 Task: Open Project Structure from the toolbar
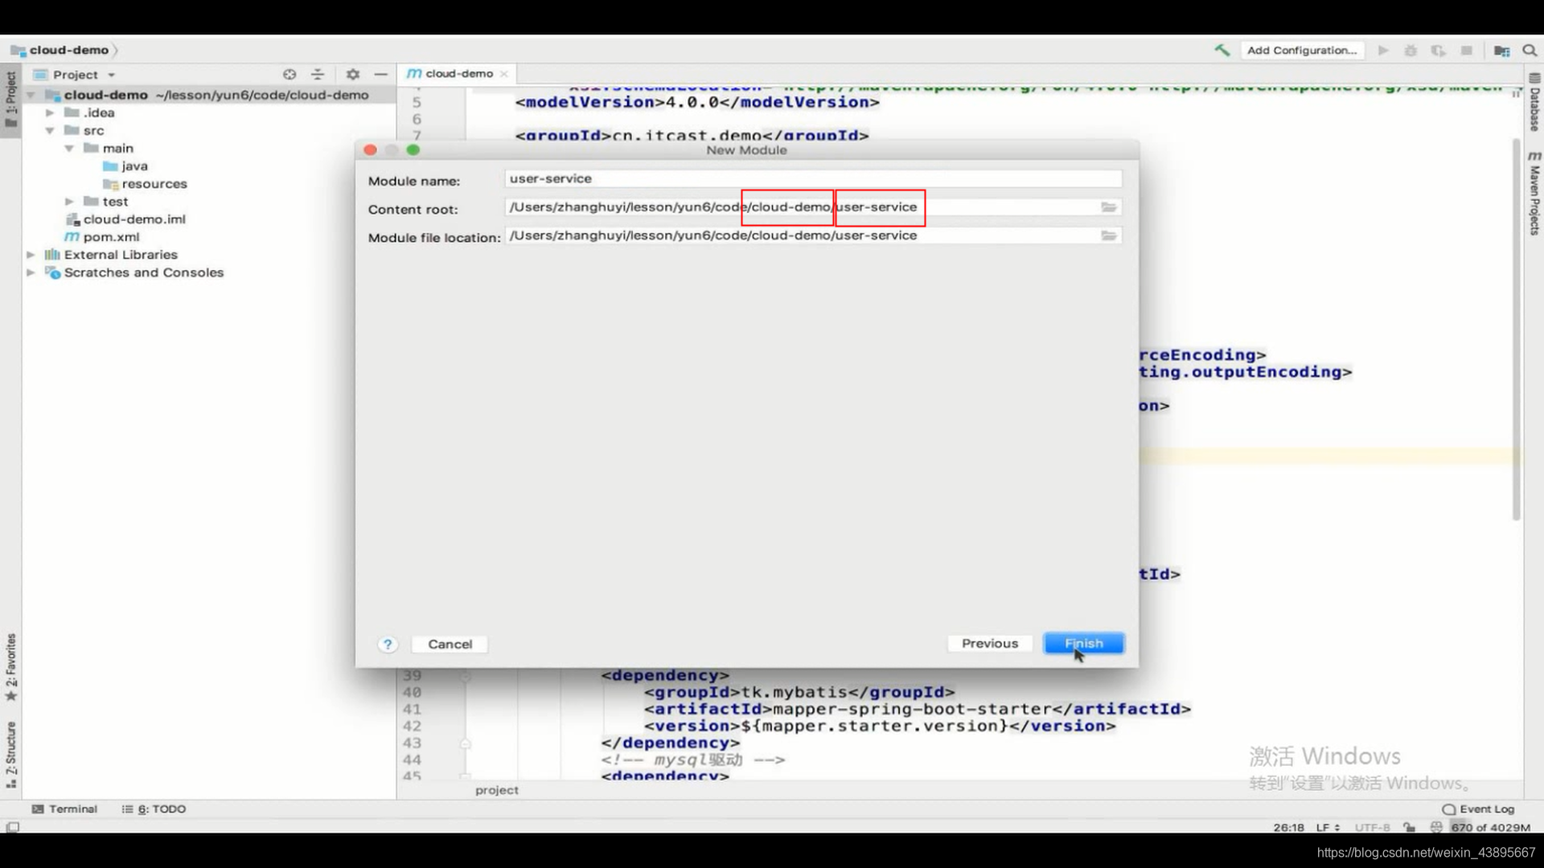pos(1501,50)
